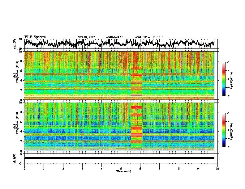Click the "ch.1(V)" waveform axis label
245x189 pixels.
[15, 44]
